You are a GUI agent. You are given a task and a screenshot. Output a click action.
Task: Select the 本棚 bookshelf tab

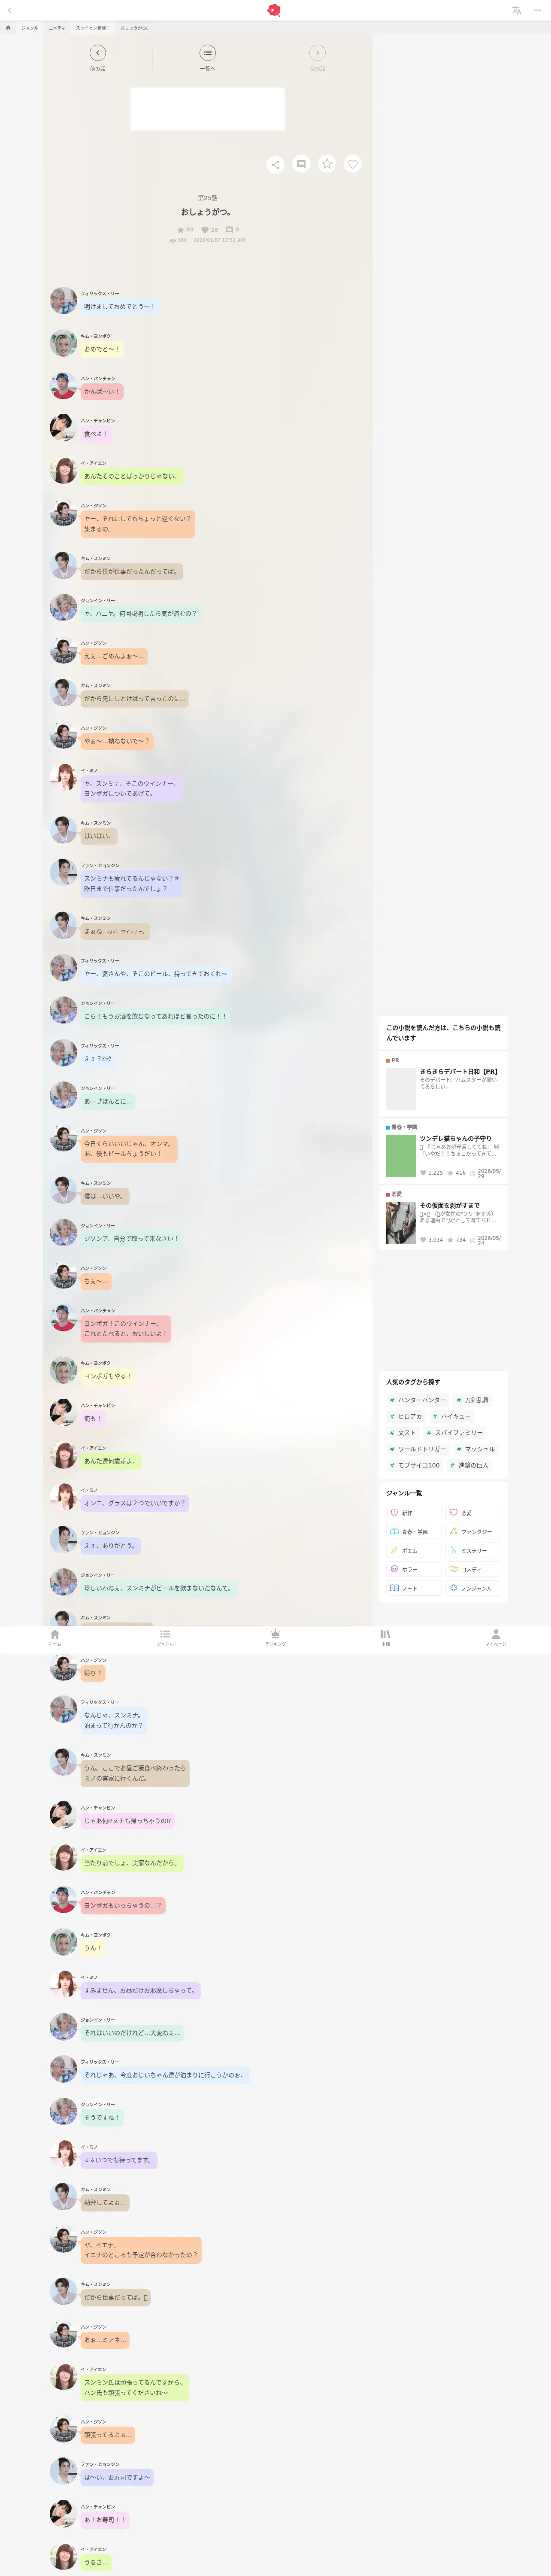[x=385, y=1637]
